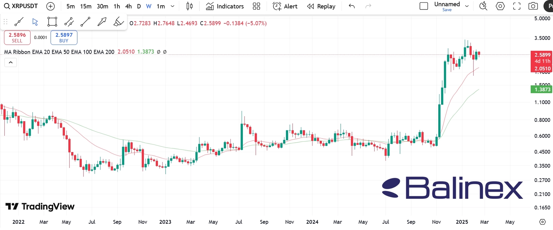Image resolution: width=553 pixels, height=230 pixels.
Task: Click the MA Ribbon indicator legend
Action: click(x=59, y=52)
